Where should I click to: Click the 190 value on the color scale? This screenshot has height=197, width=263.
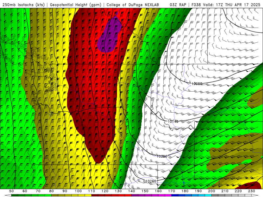198,191
